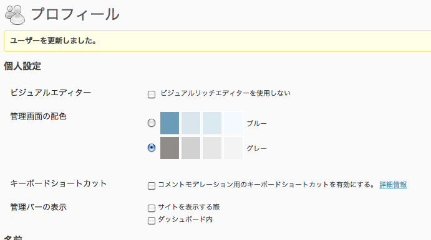Enable comment moderation keyboard shortcuts checkbox
Screen dimensions: 431x240
pos(152,186)
